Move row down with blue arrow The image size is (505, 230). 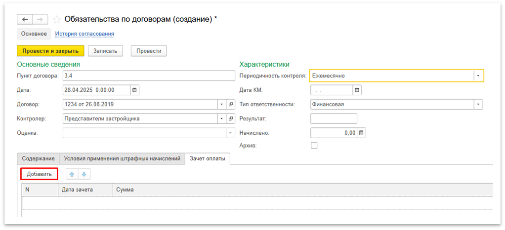84,174
